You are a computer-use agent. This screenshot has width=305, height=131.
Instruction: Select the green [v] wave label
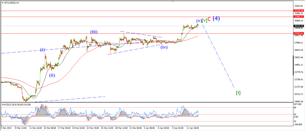click(x=204, y=20)
